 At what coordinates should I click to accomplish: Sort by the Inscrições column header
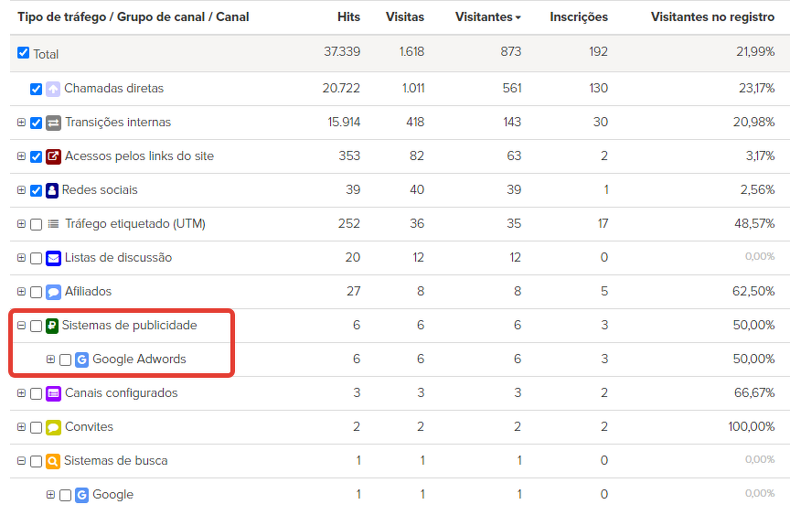(x=579, y=17)
